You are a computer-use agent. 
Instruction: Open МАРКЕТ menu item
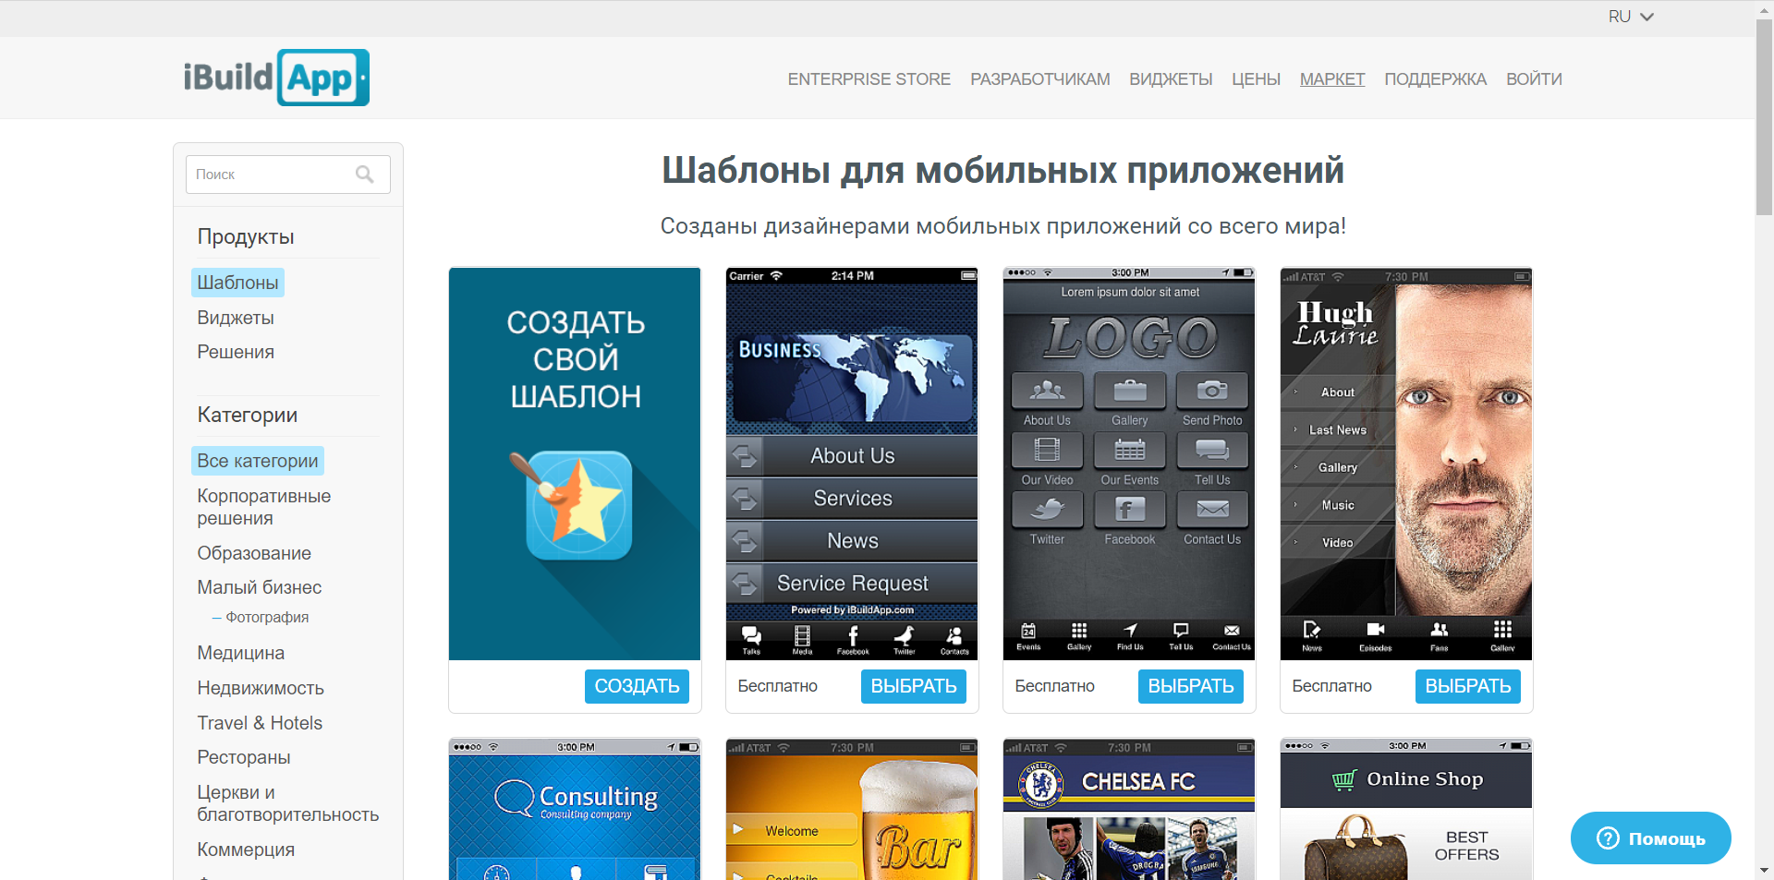point(1332,79)
